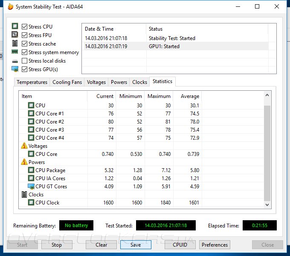The width and height of the screenshot is (290, 256).
Task: Open the CPUID panel button
Action: pos(180,245)
